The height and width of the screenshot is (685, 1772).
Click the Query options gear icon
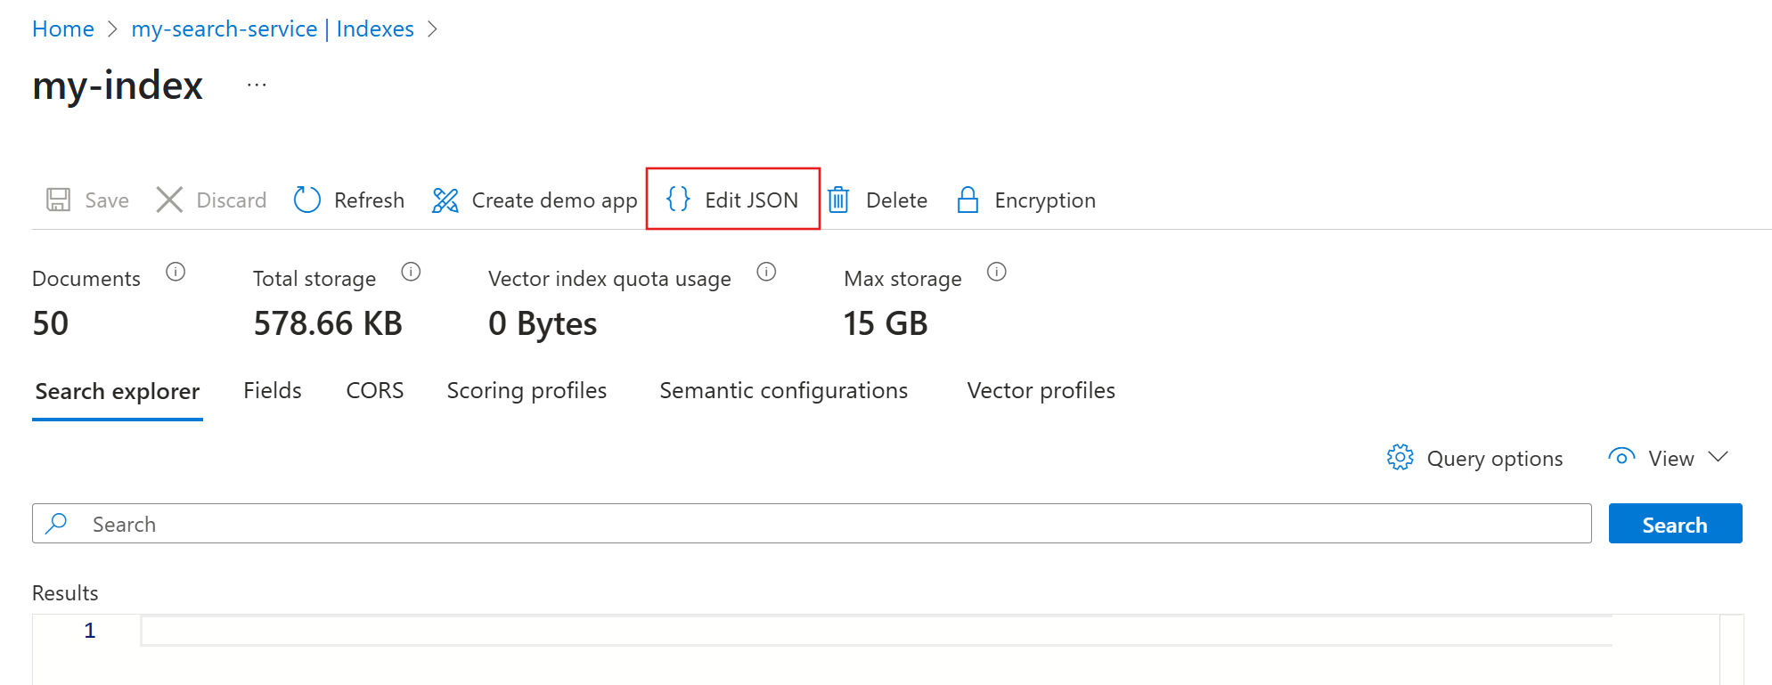click(x=1400, y=458)
